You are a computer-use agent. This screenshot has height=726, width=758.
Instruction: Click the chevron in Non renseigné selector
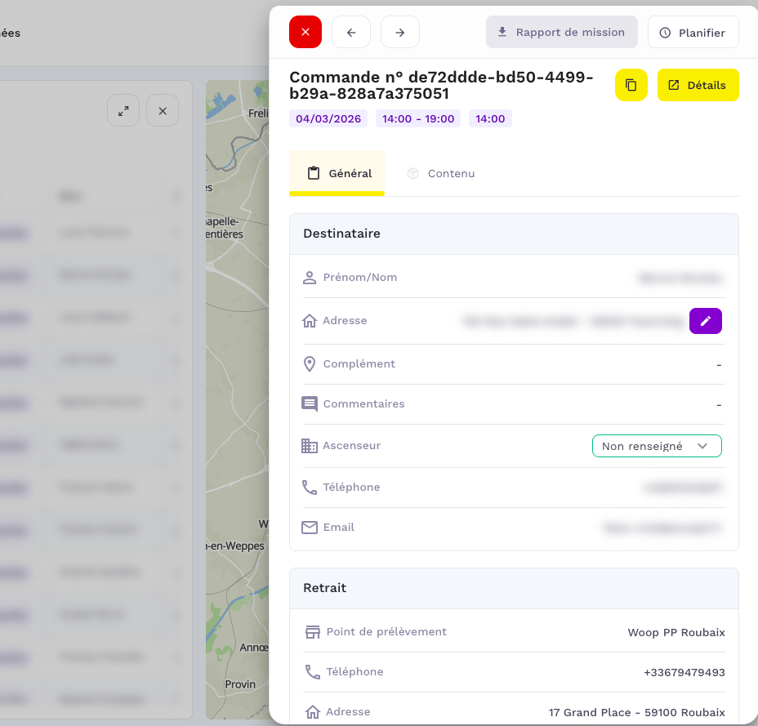pyautogui.click(x=702, y=446)
